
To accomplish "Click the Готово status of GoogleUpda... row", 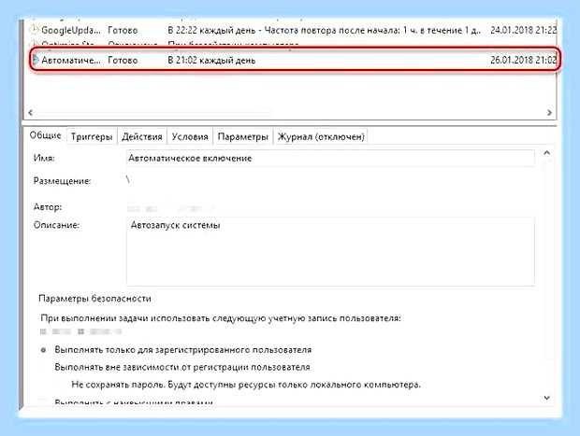I will [x=123, y=30].
